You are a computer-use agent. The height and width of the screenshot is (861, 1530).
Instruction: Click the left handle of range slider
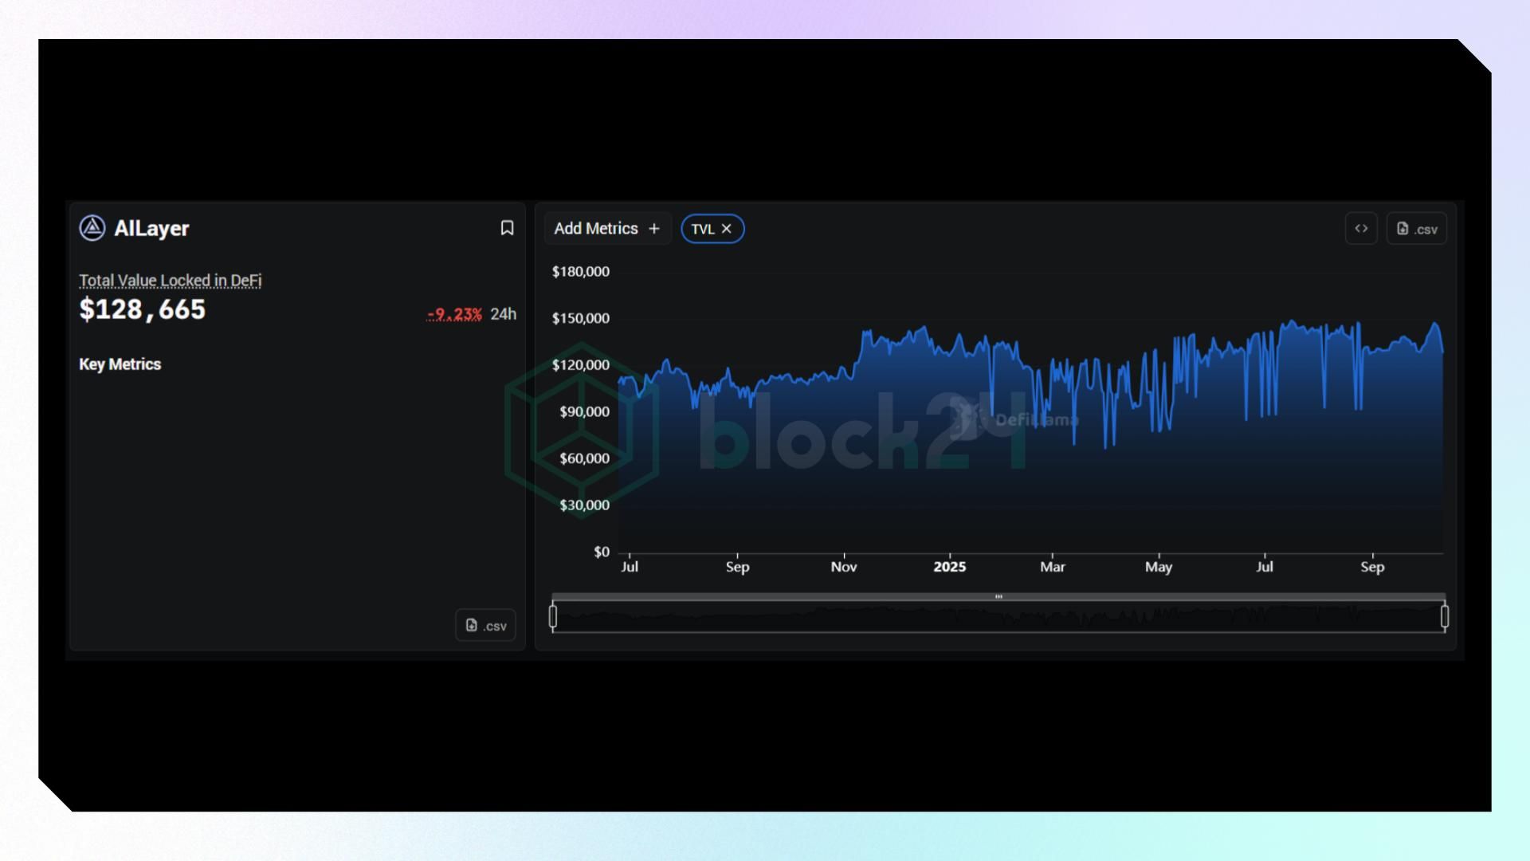coord(553,616)
